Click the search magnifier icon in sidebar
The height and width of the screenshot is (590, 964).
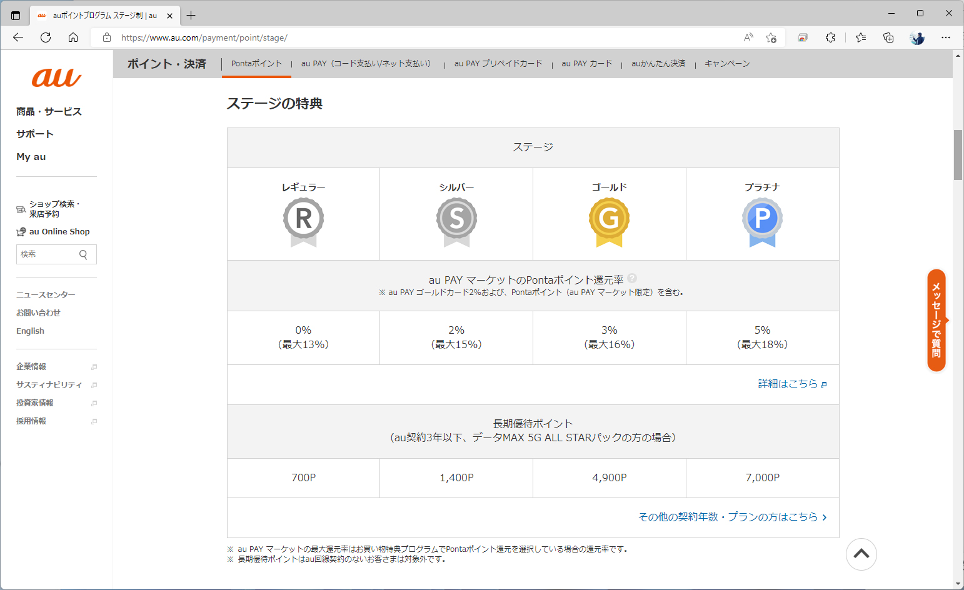pyautogui.click(x=83, y=254)
